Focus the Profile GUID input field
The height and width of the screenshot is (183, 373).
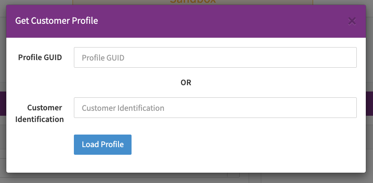(x=215, y=57)
